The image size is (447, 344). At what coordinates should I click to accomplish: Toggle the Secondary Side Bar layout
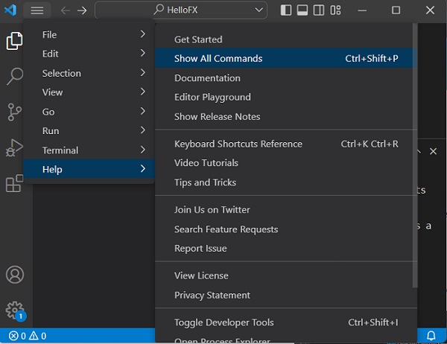click(320, 10)
